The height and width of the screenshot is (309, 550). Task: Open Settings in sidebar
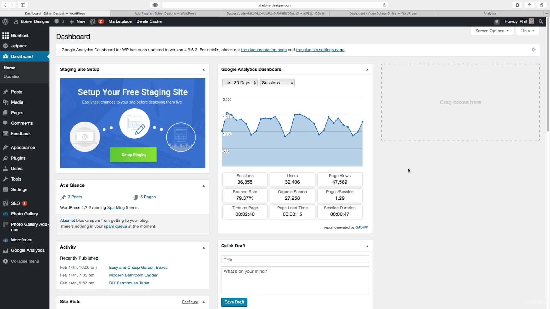point(25,189)
